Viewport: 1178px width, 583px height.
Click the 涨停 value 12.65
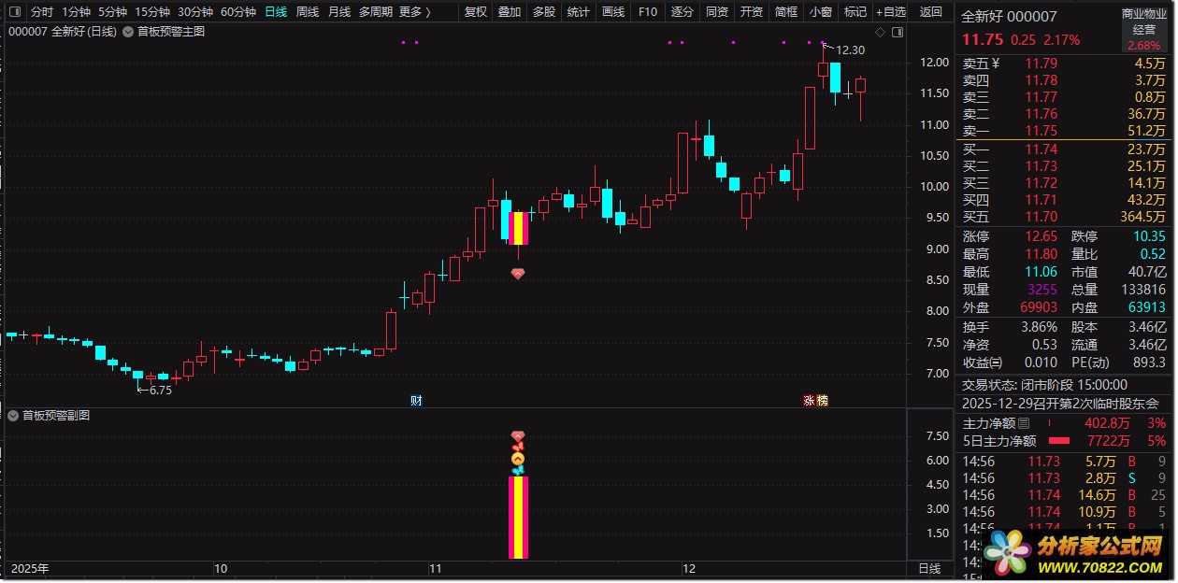[1041, 236]
